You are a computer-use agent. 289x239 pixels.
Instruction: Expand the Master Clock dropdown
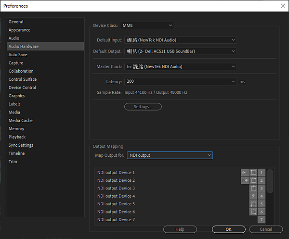pyautogui.click(x=181, y=67)
